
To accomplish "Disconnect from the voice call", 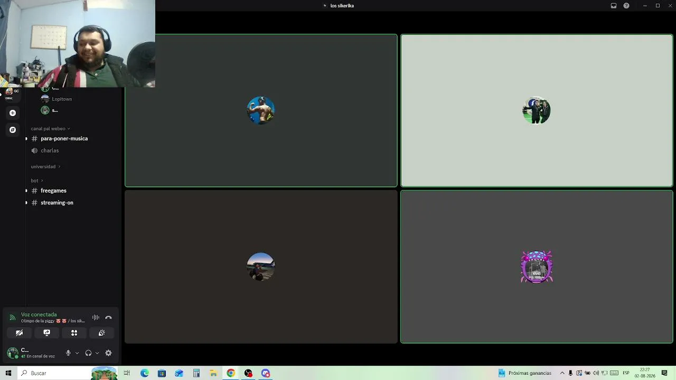I will [x=108, y=318].
